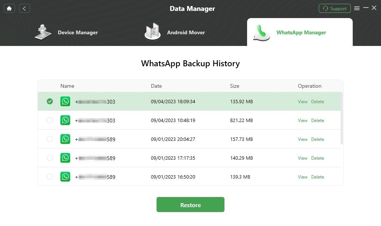Select the 140.29 MB backup radio

click(50, 158)
